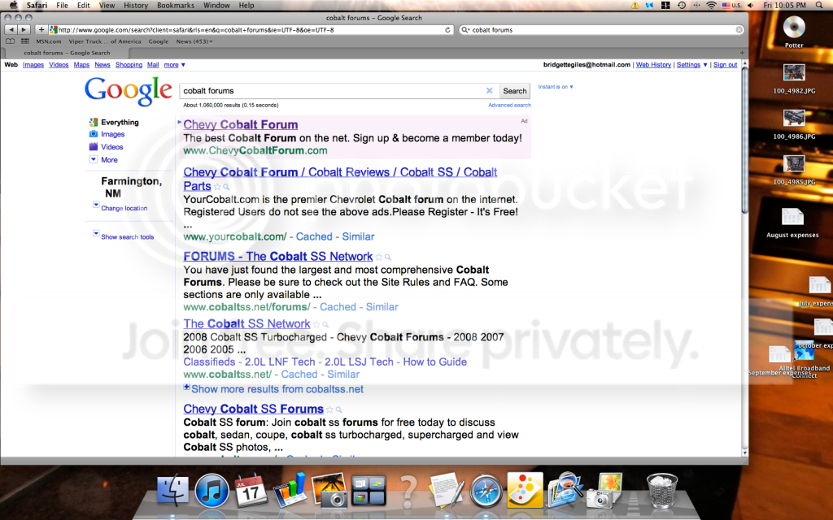
Task: Open the Trash in the Dock
Action: click(662, 490)
